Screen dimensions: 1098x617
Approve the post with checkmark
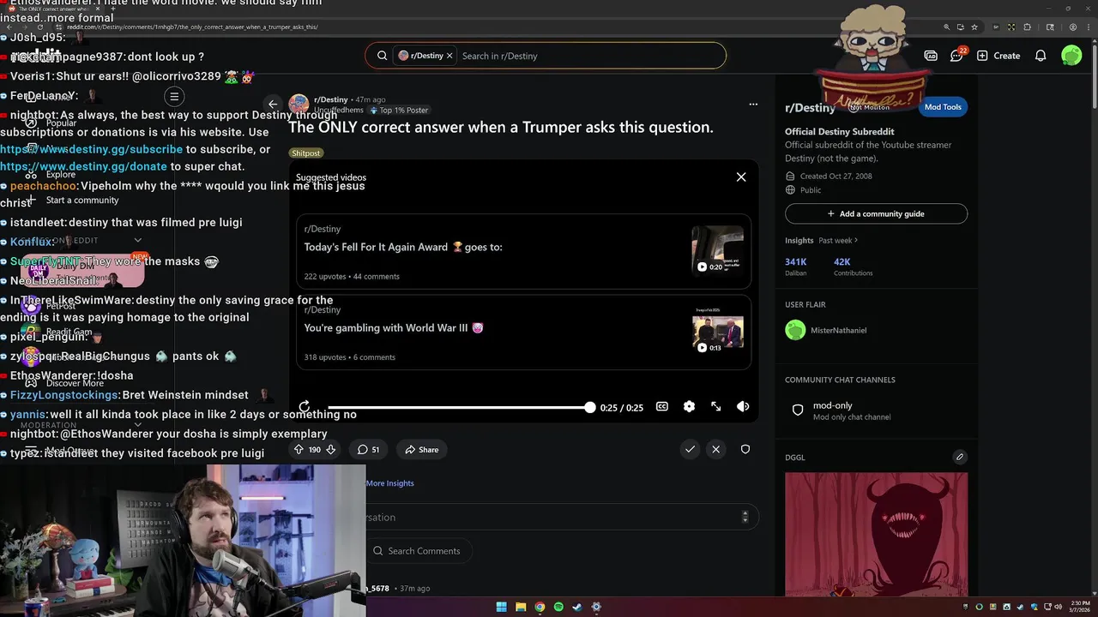coord(690,449)
